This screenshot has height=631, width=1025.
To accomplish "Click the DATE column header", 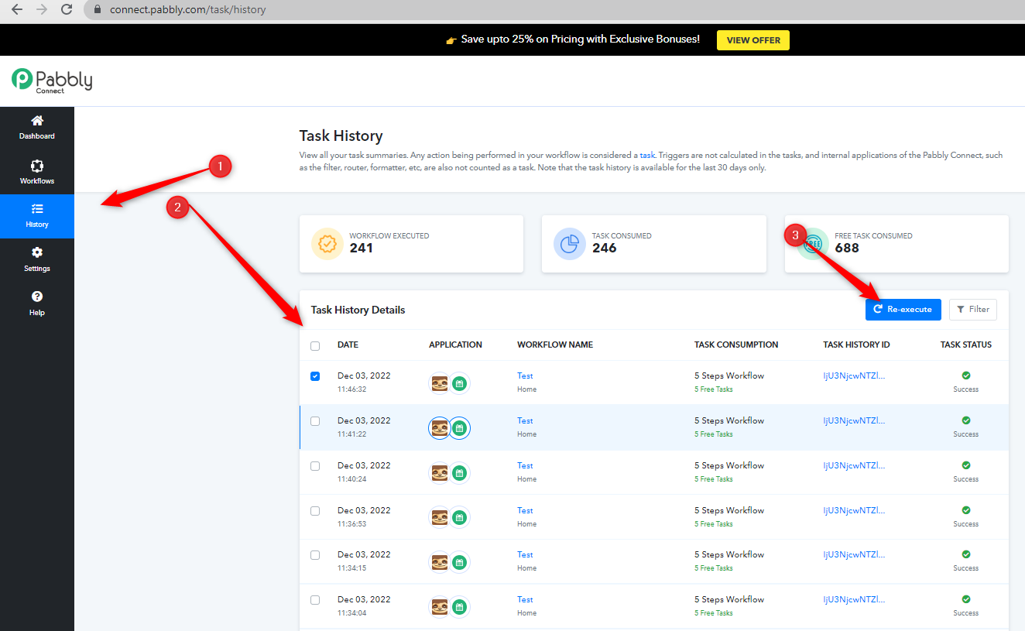I will coord(348,345).
